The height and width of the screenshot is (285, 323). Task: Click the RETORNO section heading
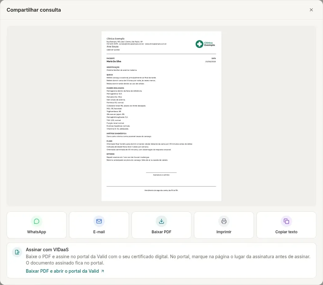tap(110, 154)
